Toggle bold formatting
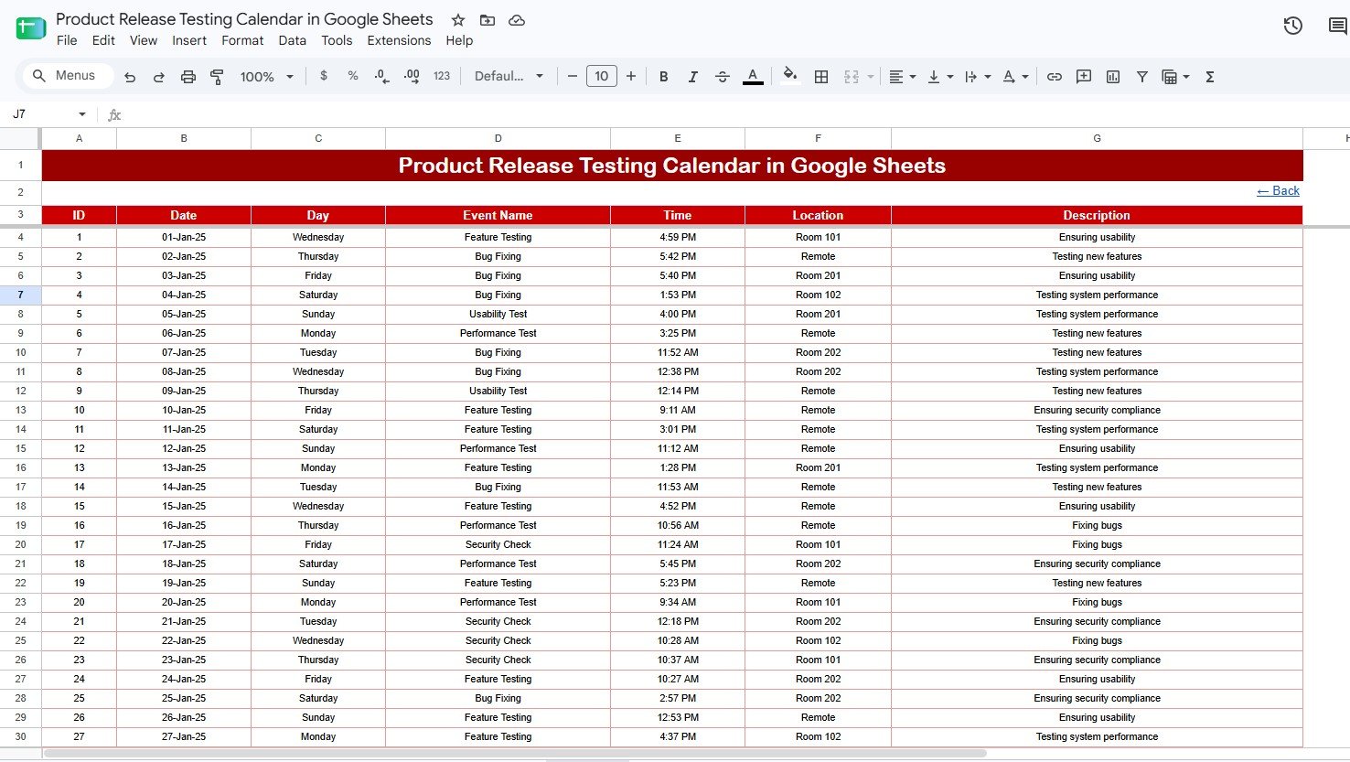The image size is (1350, 762). (664, 77)
